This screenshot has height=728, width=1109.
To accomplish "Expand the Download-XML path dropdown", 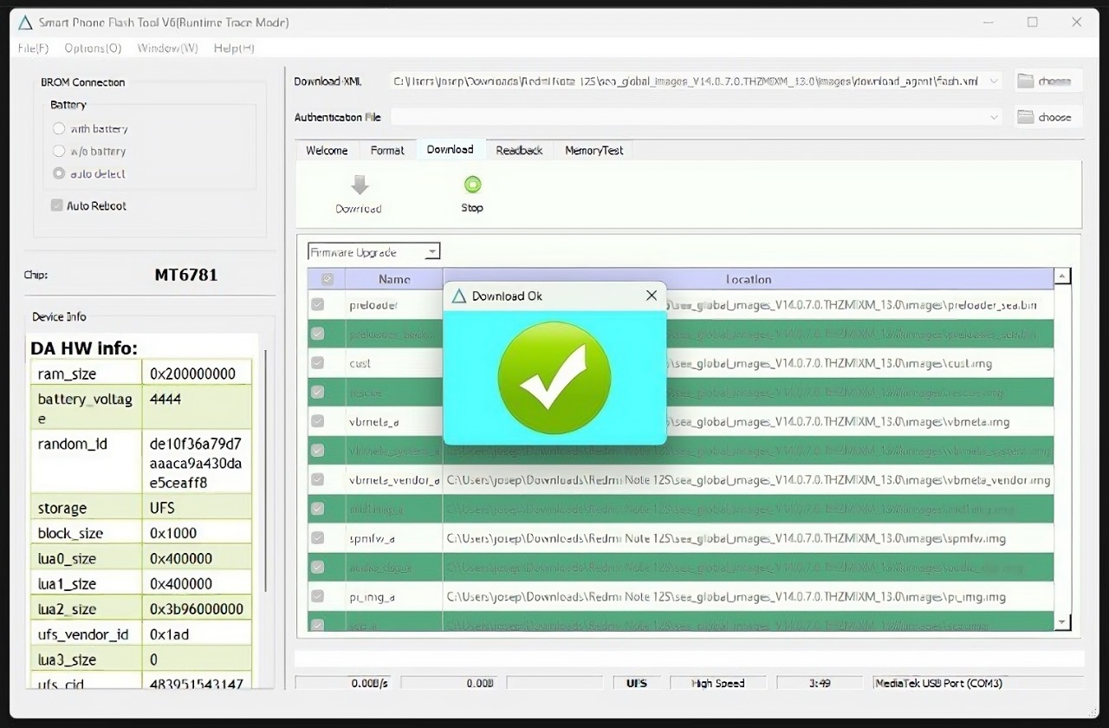I will pyautogui.click(x=994, y=81).
